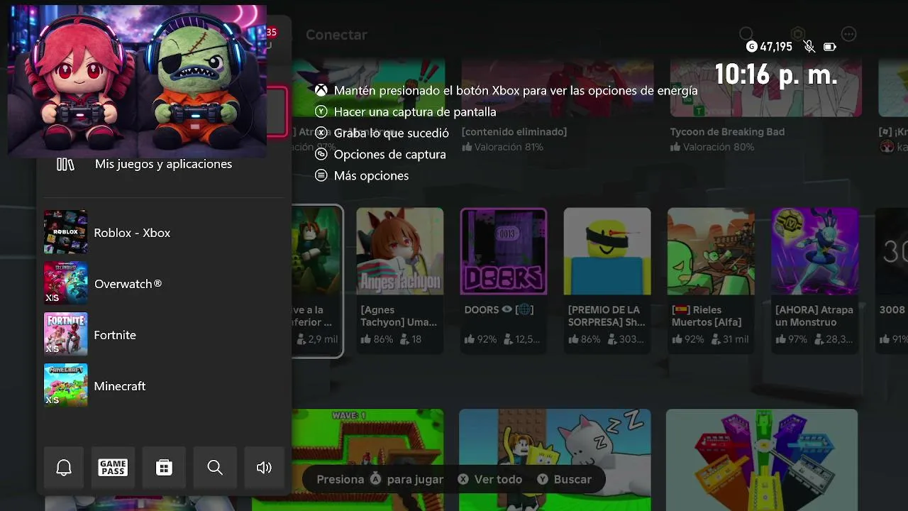
Task: Open PREMIO DE LA SORPRESA game thumbnail
Action: 607,251
